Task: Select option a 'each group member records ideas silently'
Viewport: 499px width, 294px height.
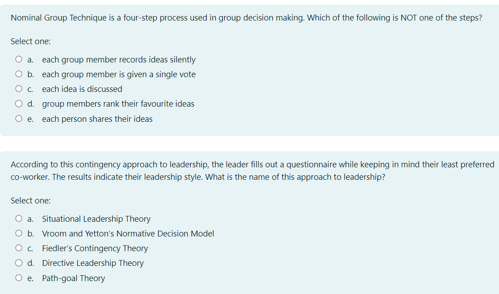Action: pos(19,58)
